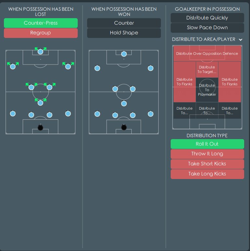Screen dimensions: 250x251
Task: Click right winger dot with green arrows
Action: pos(68,66)
